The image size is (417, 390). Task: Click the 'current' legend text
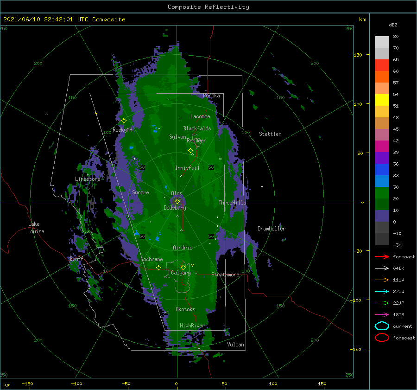click(403, 326)
